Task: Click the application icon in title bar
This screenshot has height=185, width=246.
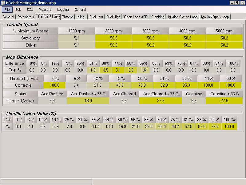Action: [x=3, y=3]
